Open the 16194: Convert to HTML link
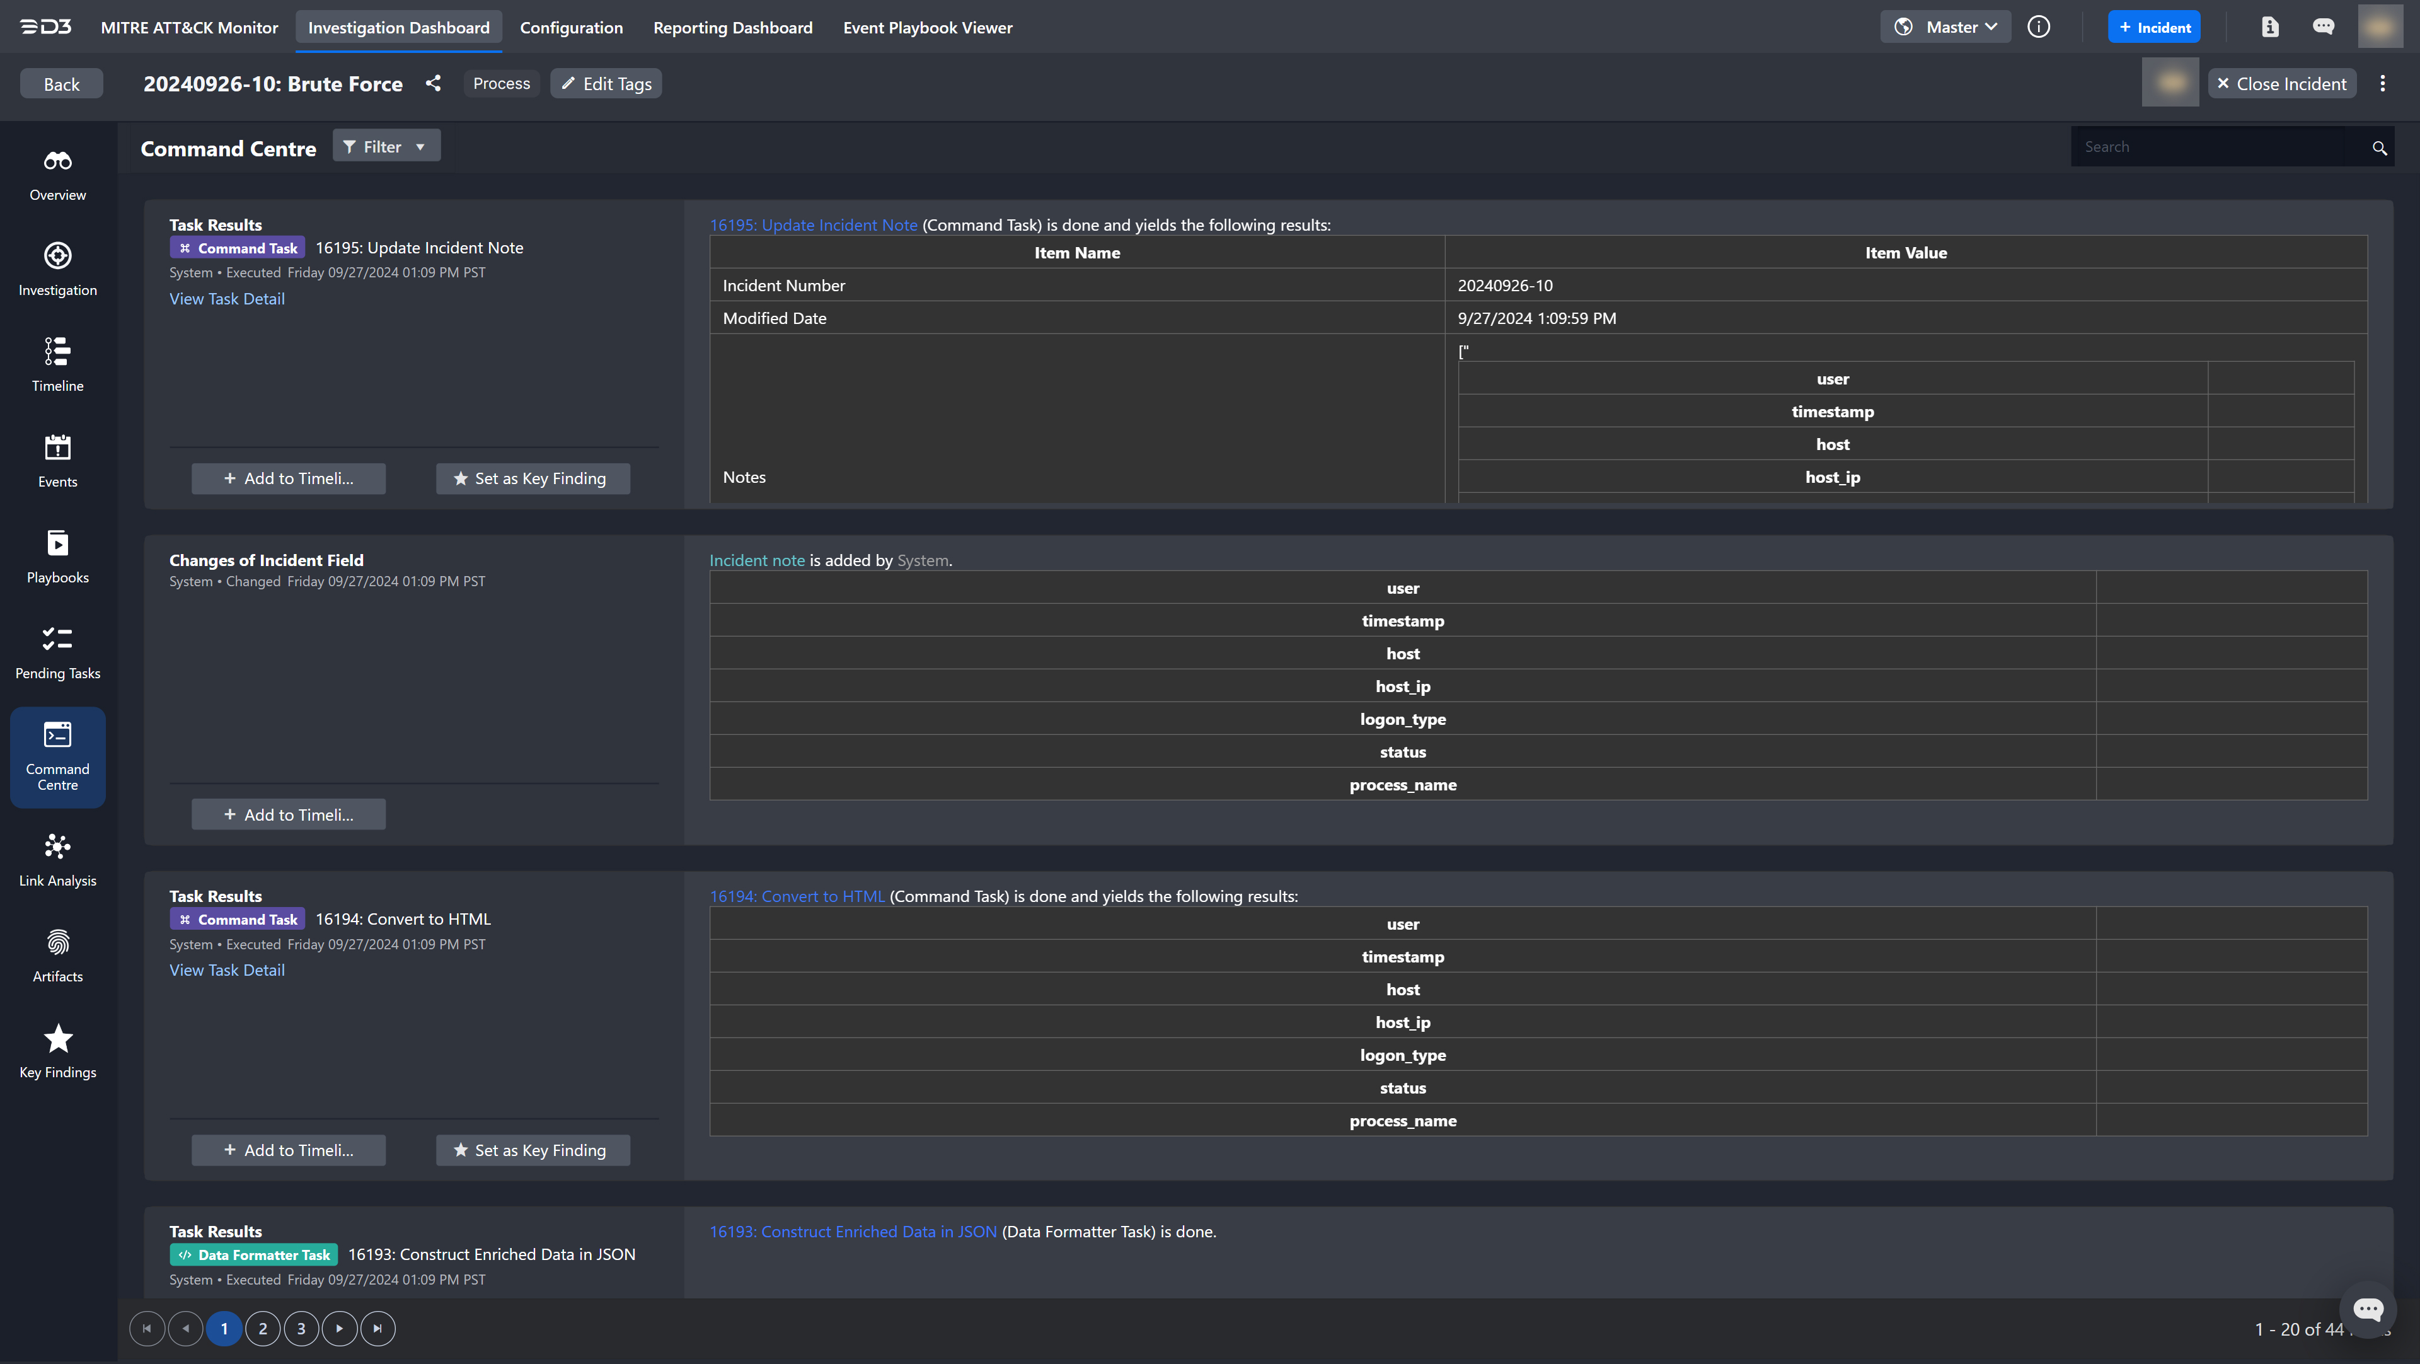 coord(797,896)
